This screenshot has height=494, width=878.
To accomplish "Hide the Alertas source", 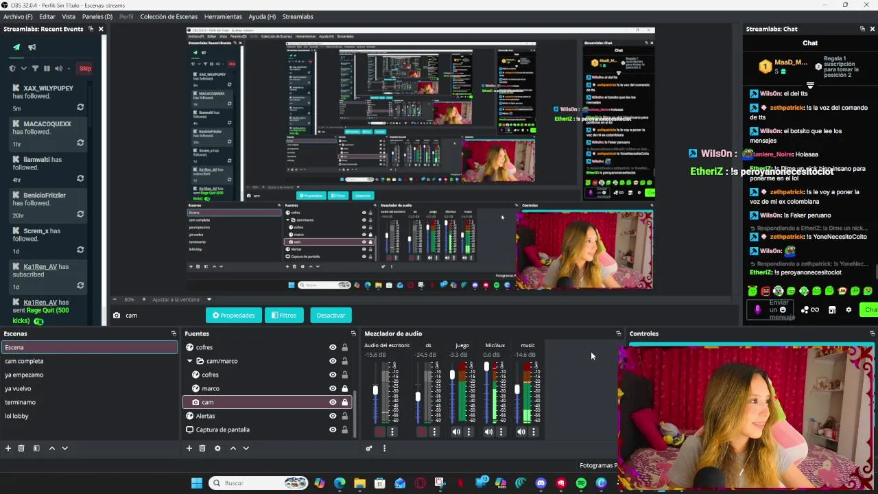I will tap(333, 416).
